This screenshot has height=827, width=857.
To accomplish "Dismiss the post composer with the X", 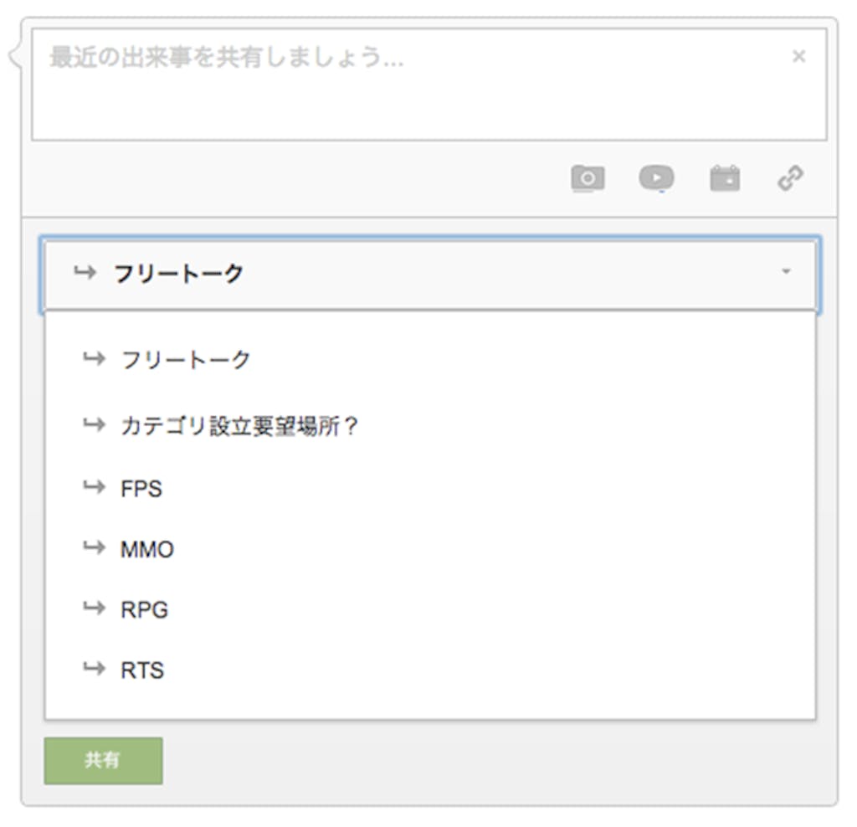I will [799, 56].
